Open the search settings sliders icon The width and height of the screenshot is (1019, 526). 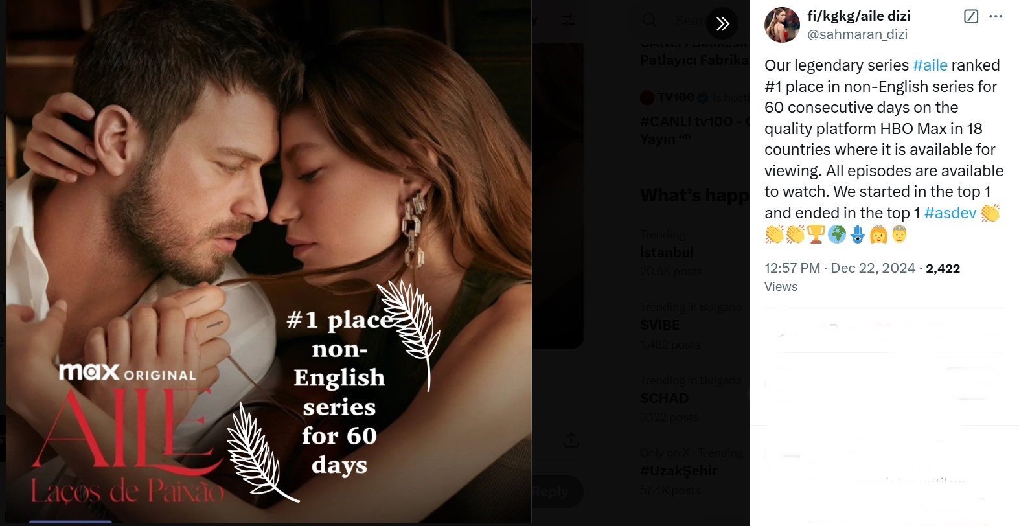click(x=568, y=21)
